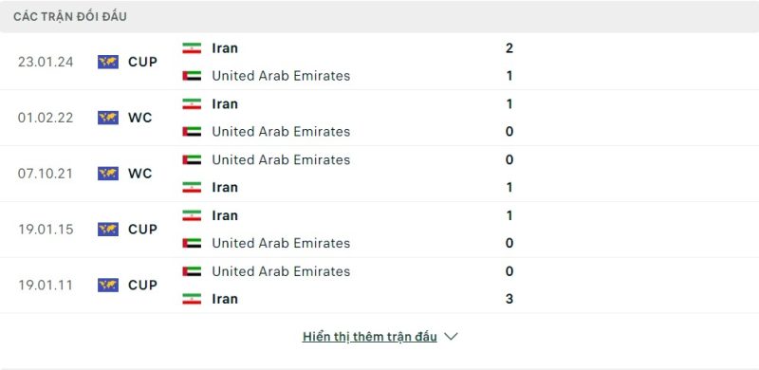Click the 'Hiển thị thêm trận đấu' link
This screenshot has width=759, height=370.
click(x=370, y=337)
